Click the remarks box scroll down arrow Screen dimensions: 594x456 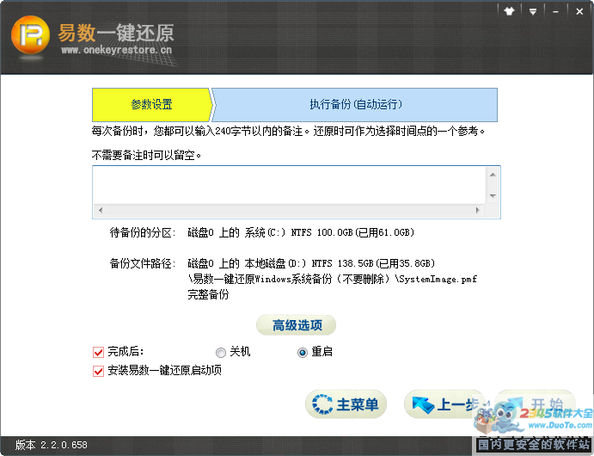point(493,195)
